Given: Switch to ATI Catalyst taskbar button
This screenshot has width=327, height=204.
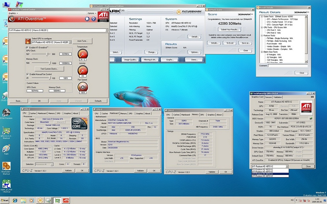Looking at the screenshot, I should point(66,201).
